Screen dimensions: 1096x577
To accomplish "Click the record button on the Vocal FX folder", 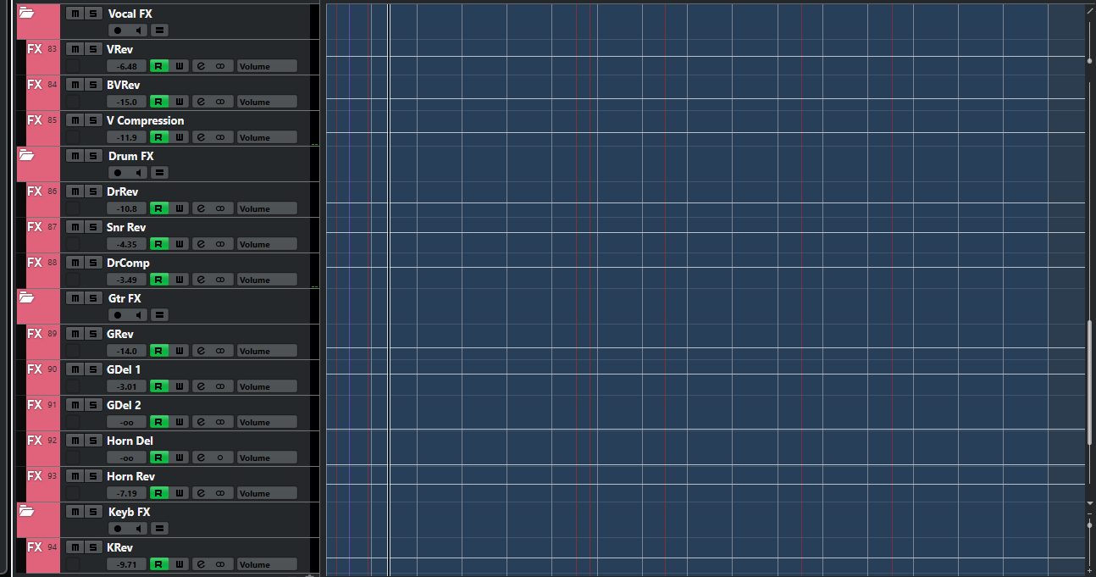I will pyautogui.click(x=118, y=31).
